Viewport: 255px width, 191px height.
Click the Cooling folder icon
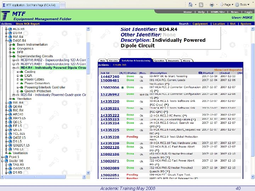point(22,72)
